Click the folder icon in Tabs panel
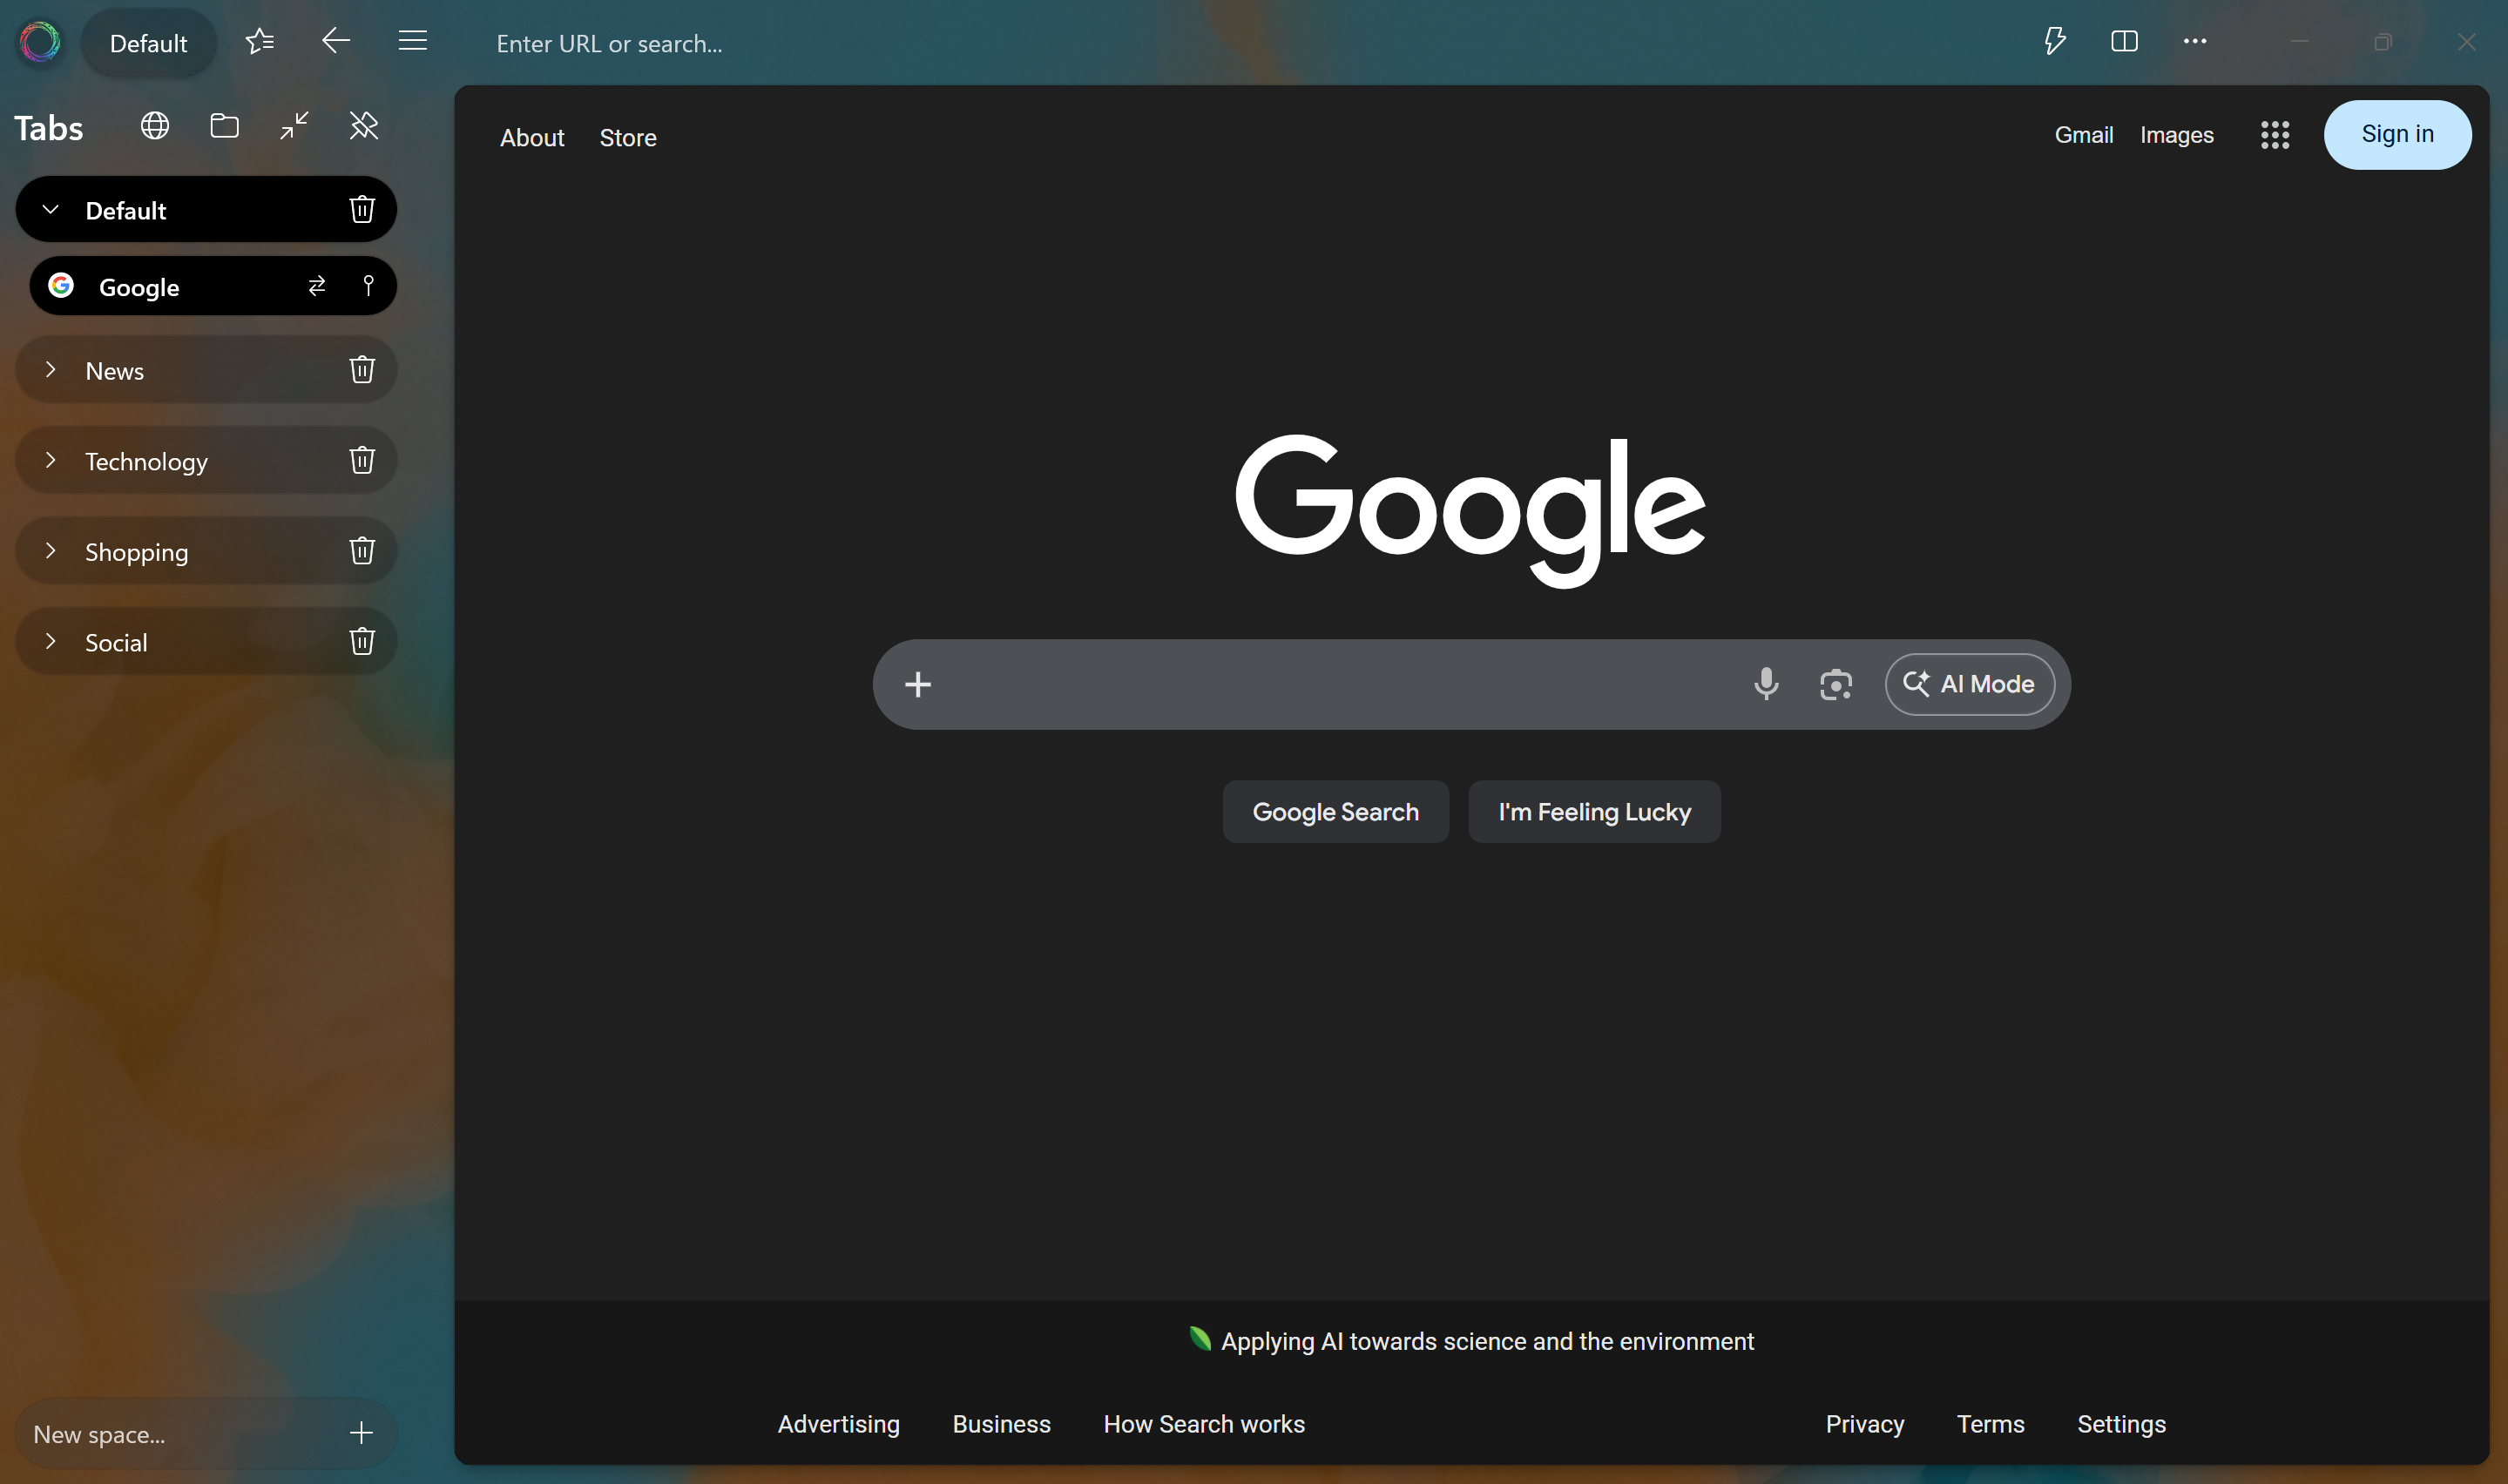The width and height of the screenshot is (2508, 1484). 224,126
